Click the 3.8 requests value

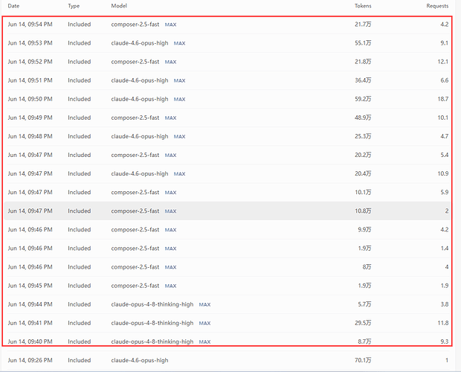pos(444,304)
